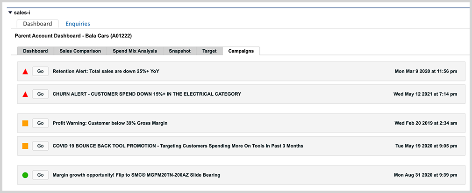Switch to the inner Dashboard sub-tab

click(36, 51)
